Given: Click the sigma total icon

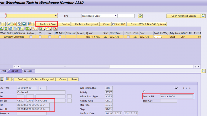Looking at the screenshot, I should [27, 29].
